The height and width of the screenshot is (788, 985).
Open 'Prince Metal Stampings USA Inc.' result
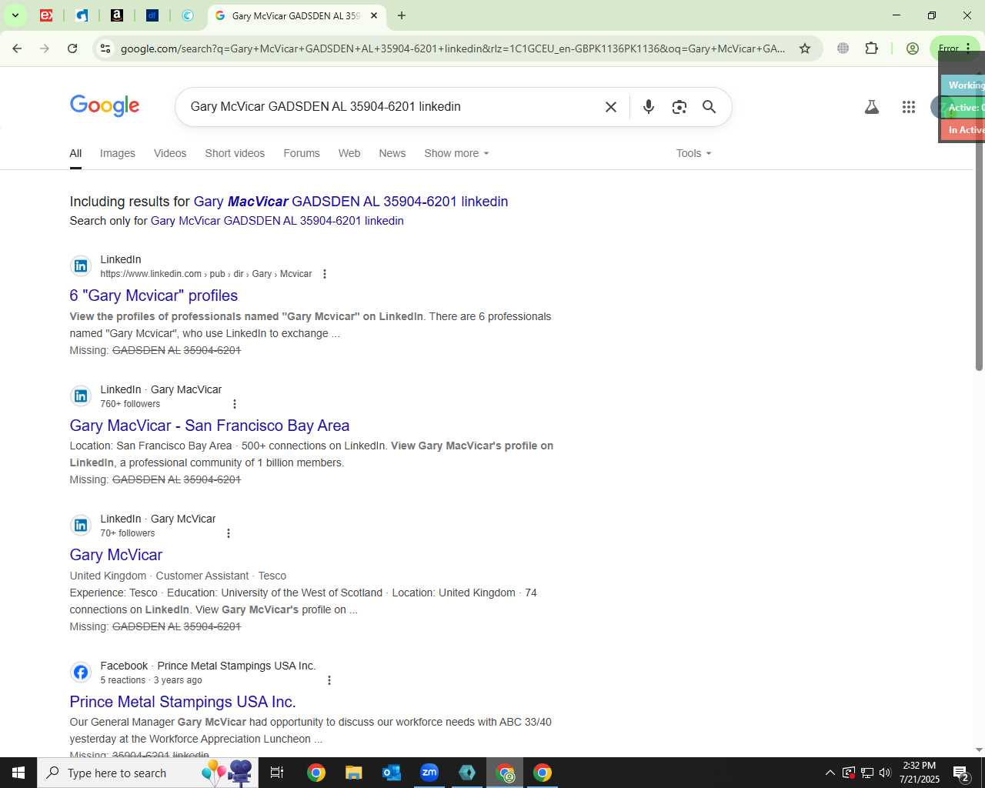click(x=182, y=702)
